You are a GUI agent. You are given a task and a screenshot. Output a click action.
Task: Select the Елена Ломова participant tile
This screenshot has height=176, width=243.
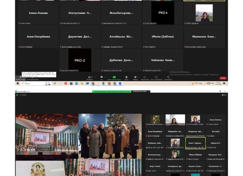[38, 13]
